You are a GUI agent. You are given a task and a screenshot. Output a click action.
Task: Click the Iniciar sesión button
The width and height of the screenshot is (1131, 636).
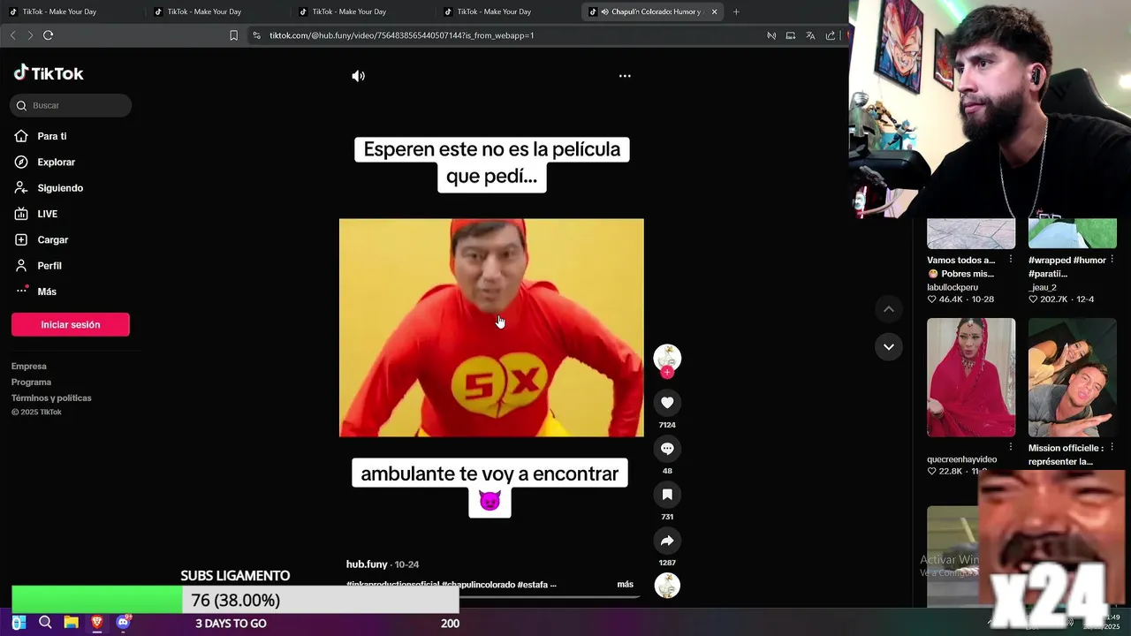(71, 324)
